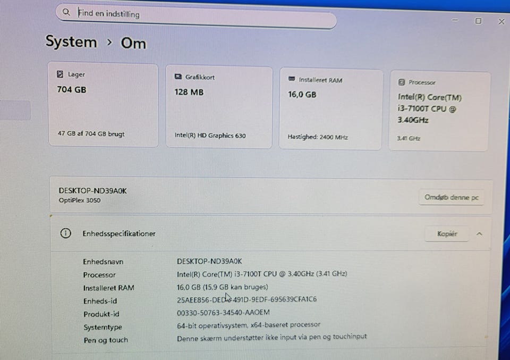Viewport: 510px width, 360px height.
Task: Select DESKTOP-ND39A0K title above OptiPlex 3050
Action: pos(92,191)
